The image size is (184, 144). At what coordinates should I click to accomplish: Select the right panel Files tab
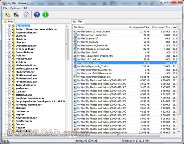tap(78, 21)
